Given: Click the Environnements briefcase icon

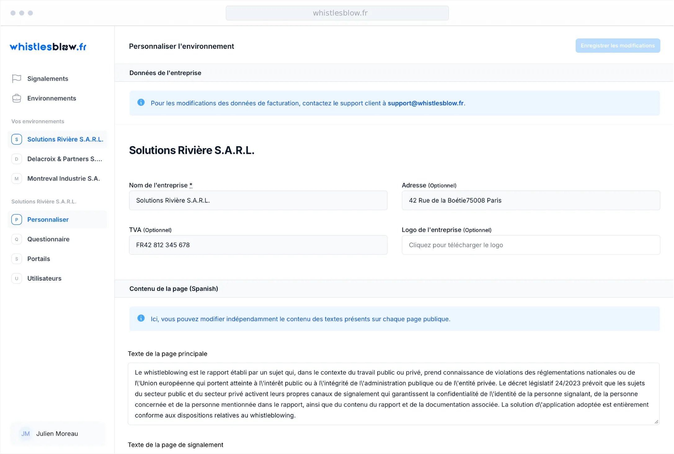Looking at the screenshot, I should pyautogui.click(x=16, y=98).
